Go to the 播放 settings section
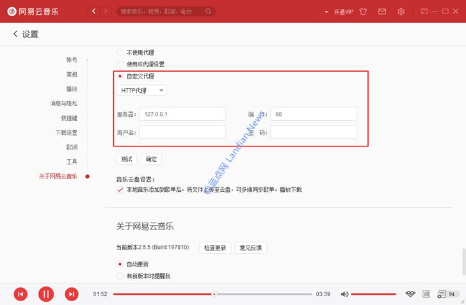The image size is (466, 305). tap(72, 89)
